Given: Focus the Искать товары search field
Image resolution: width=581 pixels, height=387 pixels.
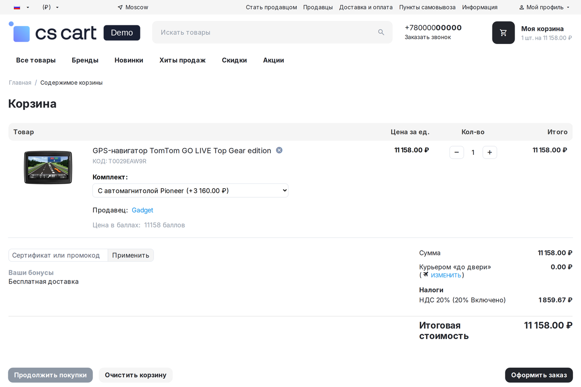Looking at the screenshot, I should pos(272,32).
